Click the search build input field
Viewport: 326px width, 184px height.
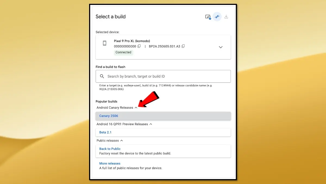163,76
